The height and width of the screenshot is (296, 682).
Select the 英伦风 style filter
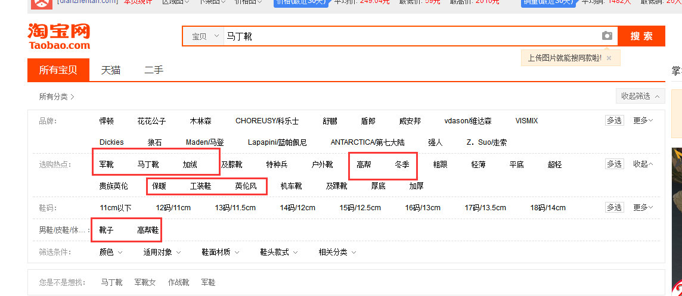point(246,186)
